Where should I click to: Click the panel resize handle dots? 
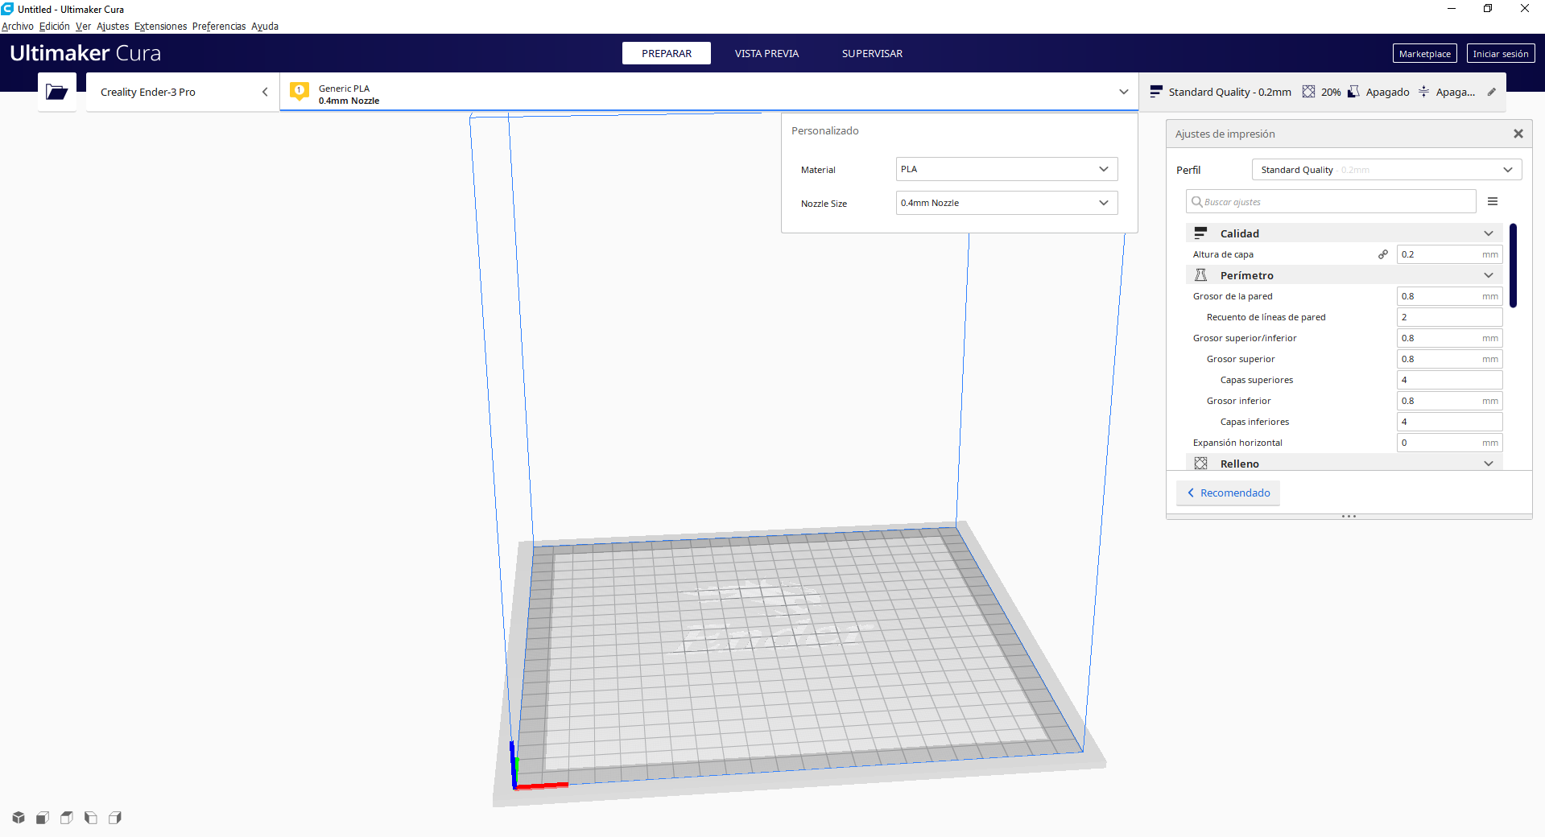(1349, 516)
